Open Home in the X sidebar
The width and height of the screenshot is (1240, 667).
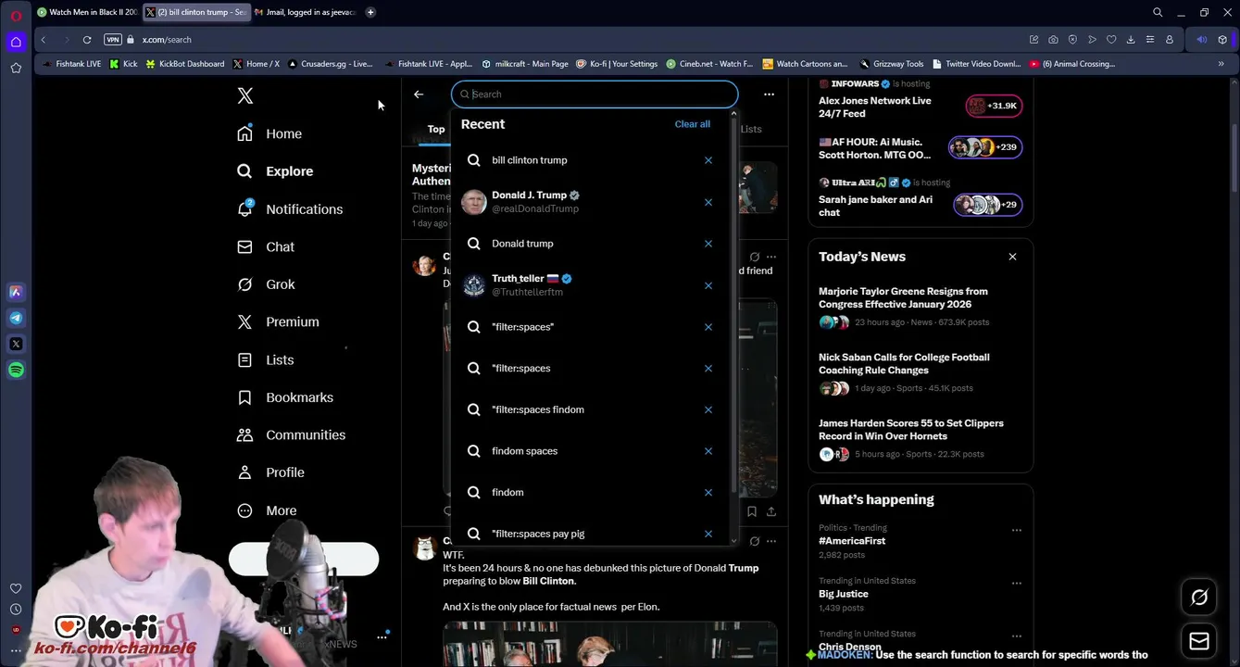coord(269,133)
